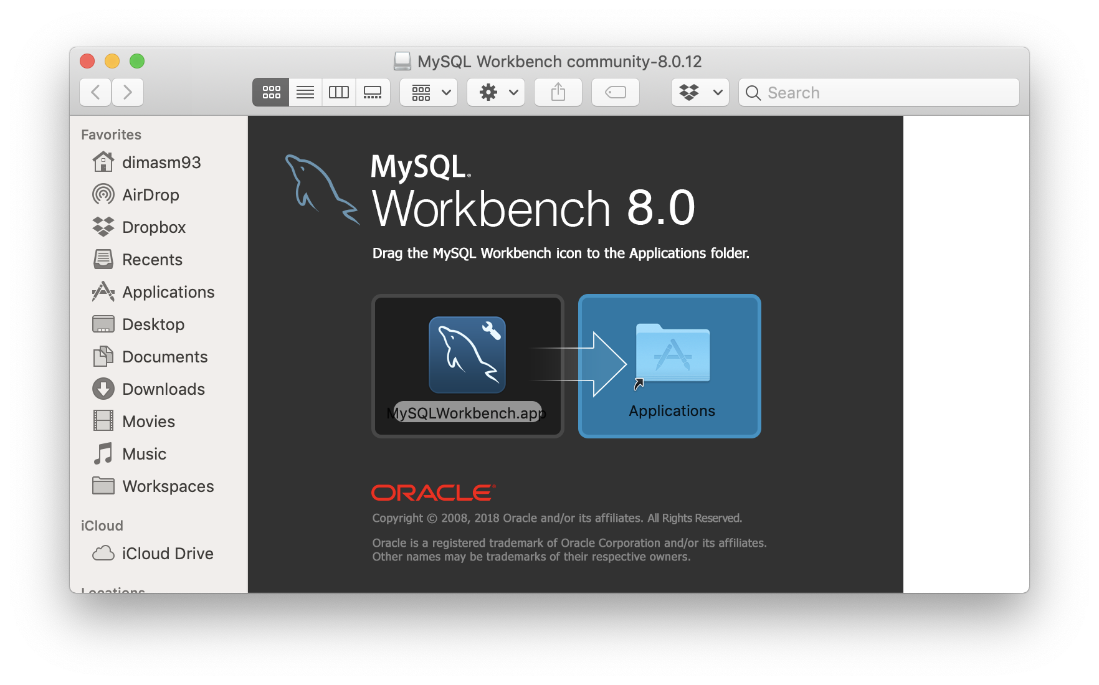1099x685 pixels.
Task: Close the window with the red button
Action: point(87,61)
